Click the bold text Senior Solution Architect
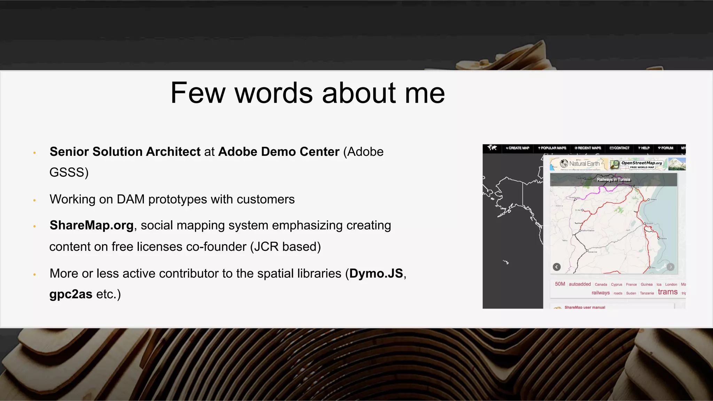The height and width of the screenshot is (401, 713). point(125,152)
